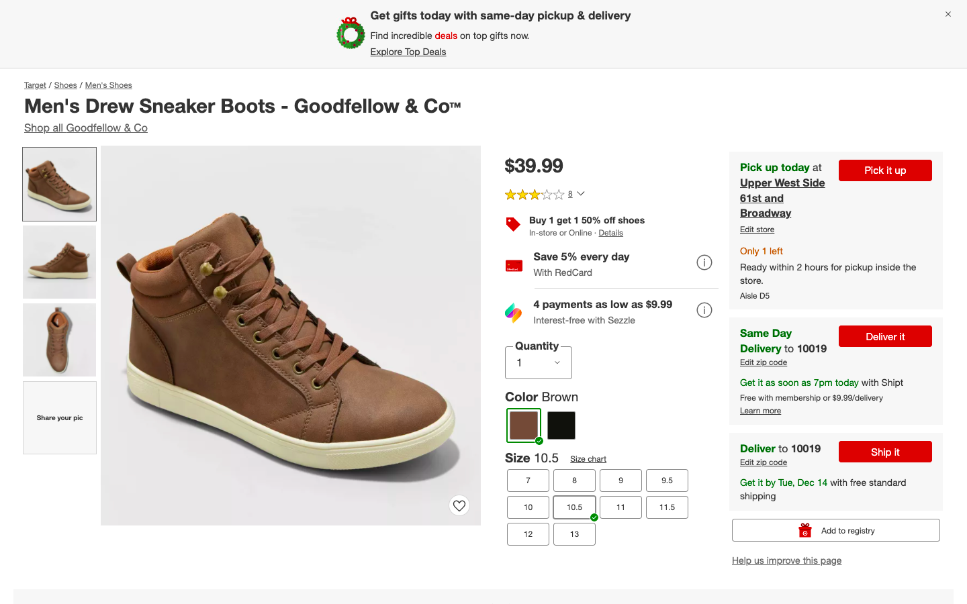Open the Size chart link
Viewport: 967px width, 604px height.
(x=588, y=459)
